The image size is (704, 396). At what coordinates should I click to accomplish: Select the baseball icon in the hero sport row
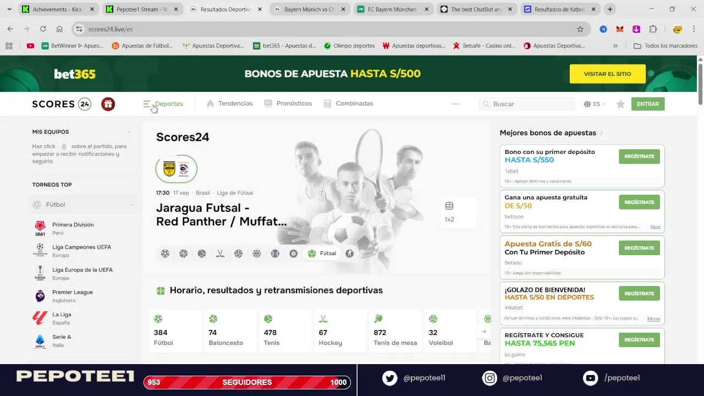[275, 254]
